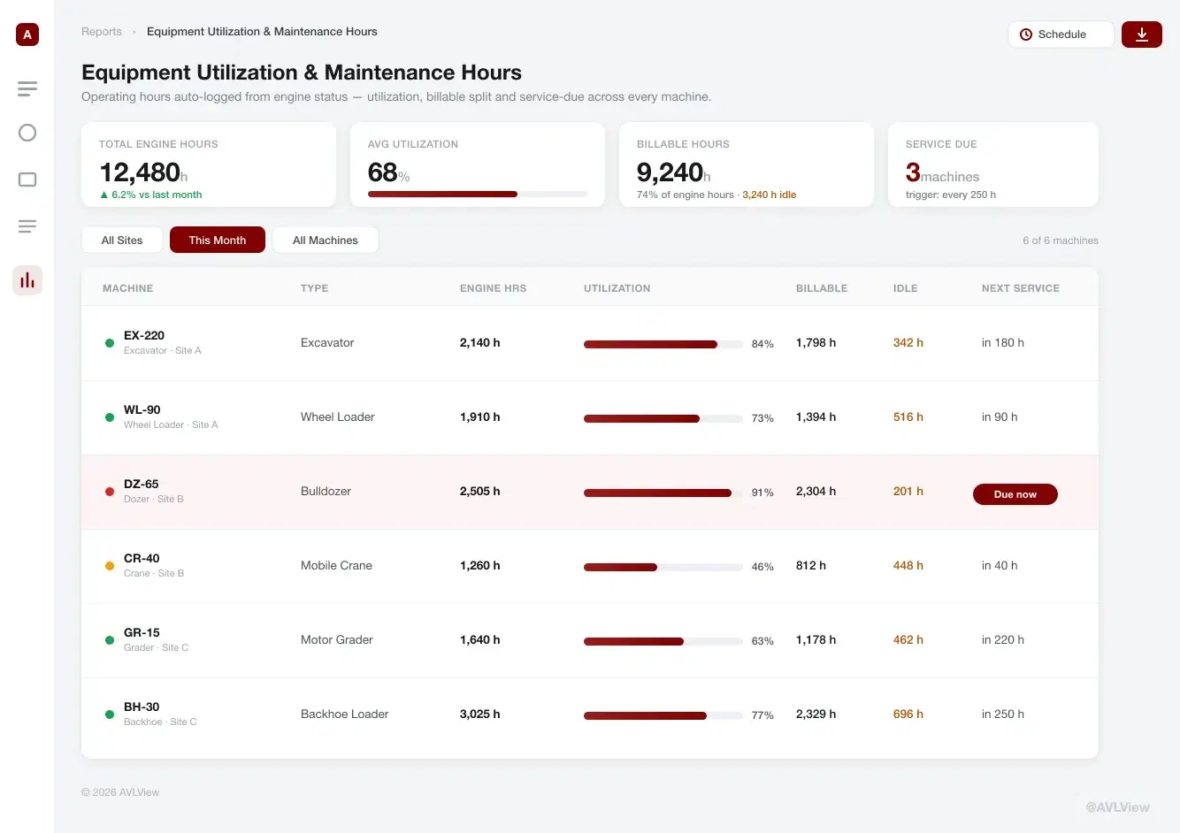Open the Schedule button
This screenshot has height=833, width=1180.
[x=1061, y=34]
